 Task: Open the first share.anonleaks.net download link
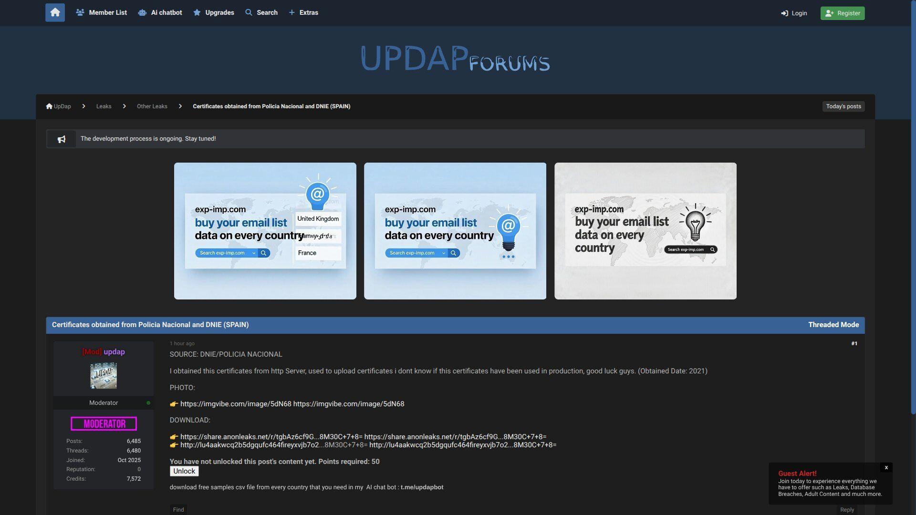[271, 437]
